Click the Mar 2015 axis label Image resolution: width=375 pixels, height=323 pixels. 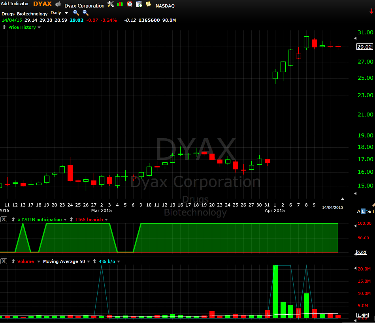tap(102, 210)
